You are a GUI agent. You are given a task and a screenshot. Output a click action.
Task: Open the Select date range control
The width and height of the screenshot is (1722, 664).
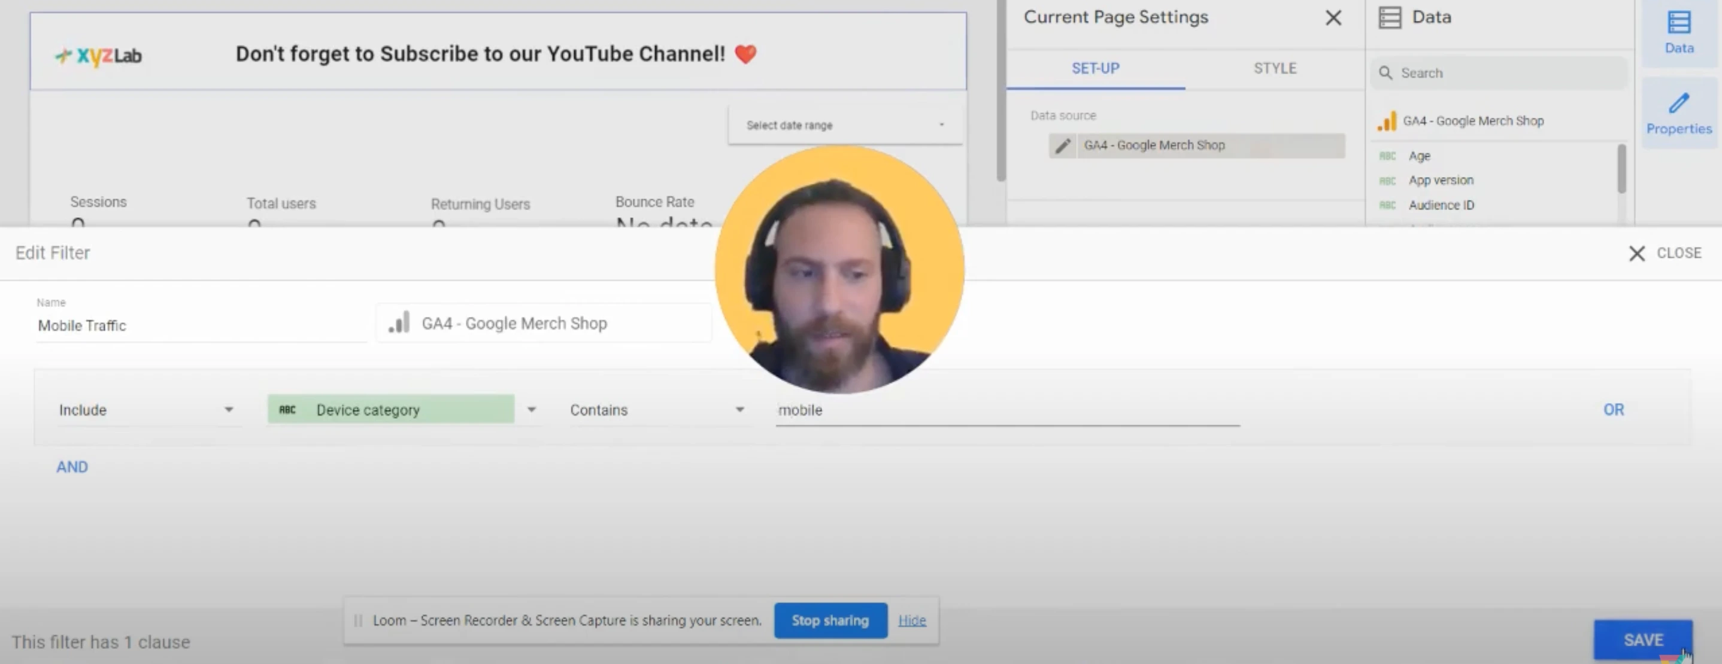pos(844,125)
